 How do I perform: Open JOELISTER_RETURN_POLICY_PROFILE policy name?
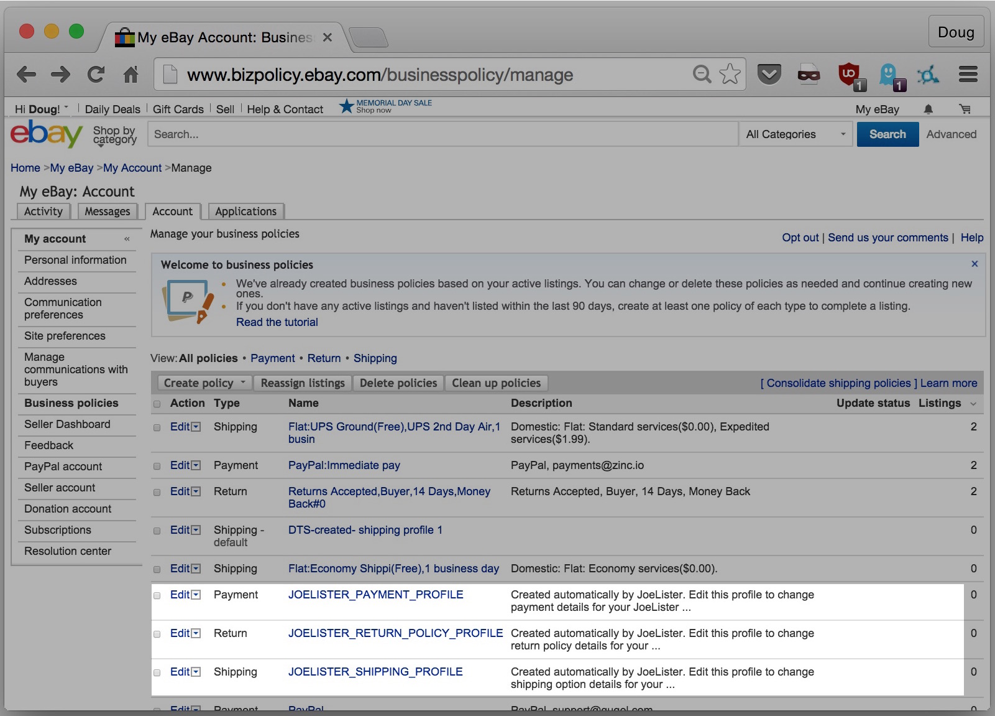395,633
